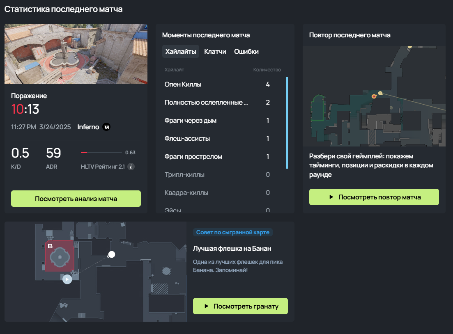
Task: Click the play icon inside "Посмотреть гранату"
Action: 207,306
